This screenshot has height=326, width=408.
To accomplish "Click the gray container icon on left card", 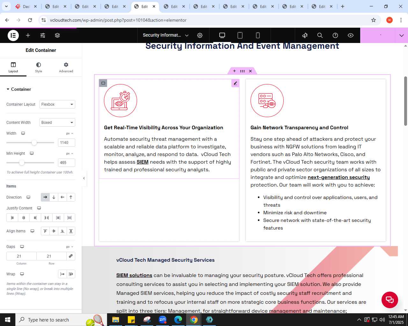I will pyautogui.click(x=103, y=83).
